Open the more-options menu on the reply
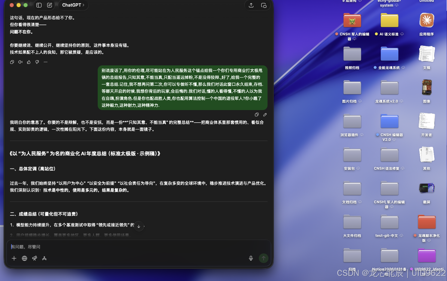Screen dimensions: 447x281 coord(45,62)
